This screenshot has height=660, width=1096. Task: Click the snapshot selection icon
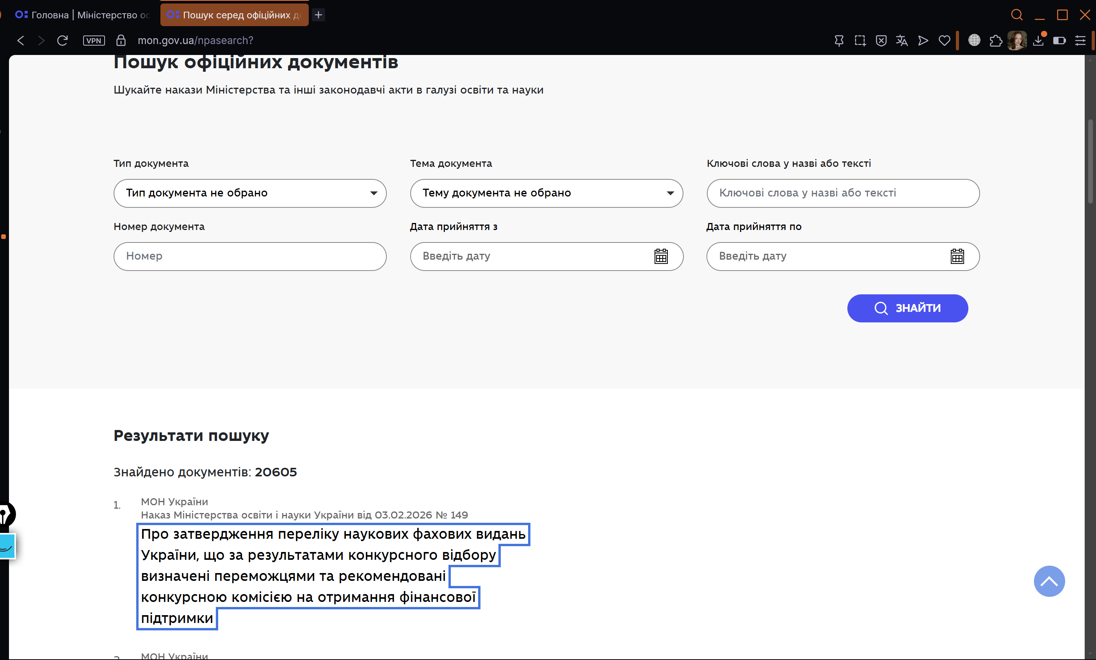point(860,41)
